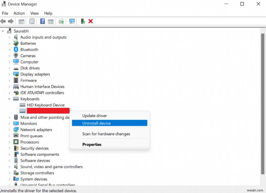Image resolution: width=266 pixels, height=193 pixels.
Task: Click the Audio inputs speaker icon
Action: (x=16, y=37)
